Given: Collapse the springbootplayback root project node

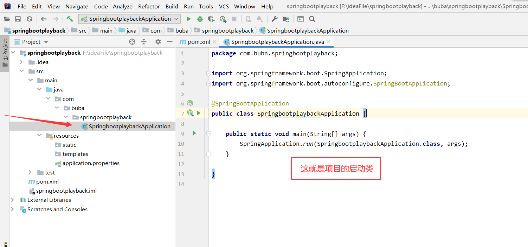Looking at the screenshot, I should (13, 53).
